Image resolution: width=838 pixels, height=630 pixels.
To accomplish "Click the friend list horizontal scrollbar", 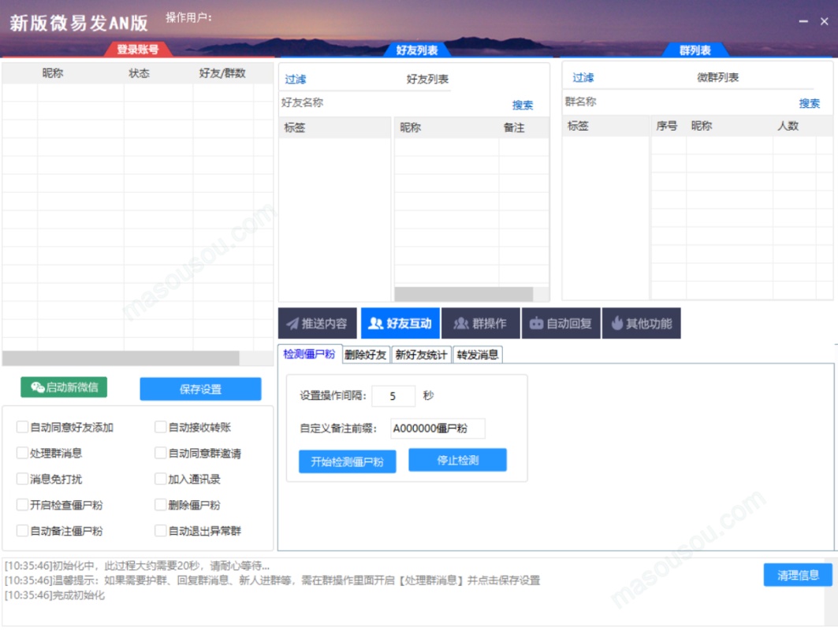I will [464, 294].
